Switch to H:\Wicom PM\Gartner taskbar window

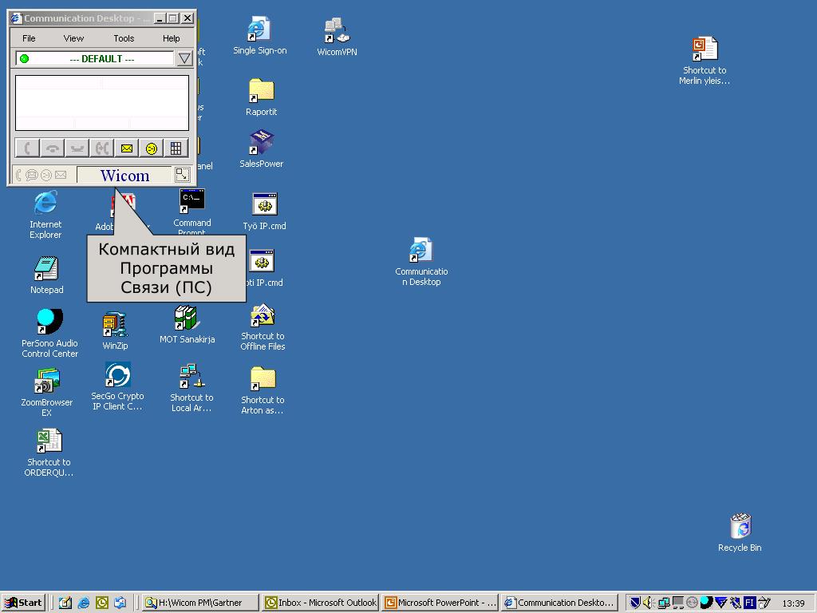coord(200,603)
